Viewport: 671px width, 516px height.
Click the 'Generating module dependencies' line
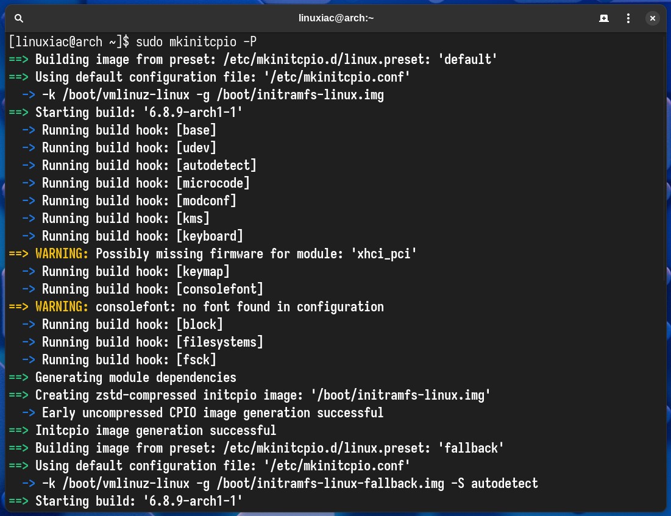point(122,377)
